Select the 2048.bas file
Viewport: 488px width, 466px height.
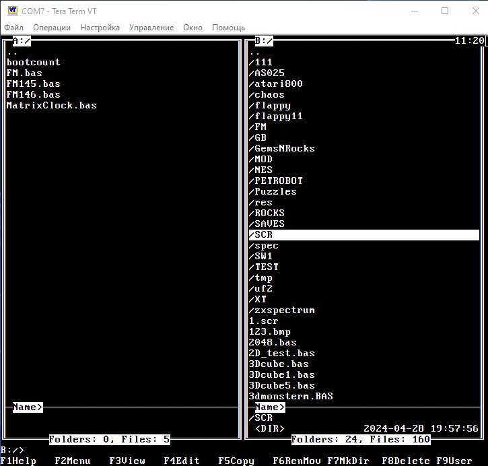click(271, 342)
